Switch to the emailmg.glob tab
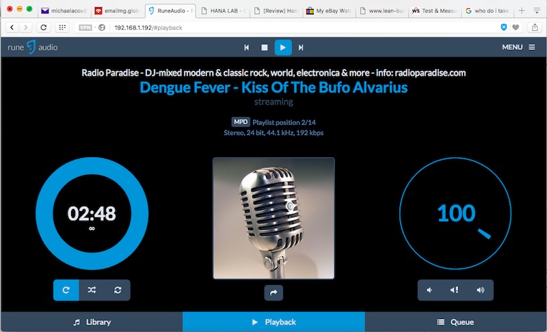The height and width of the screenshot is (332, 547). tap(118, 11)
